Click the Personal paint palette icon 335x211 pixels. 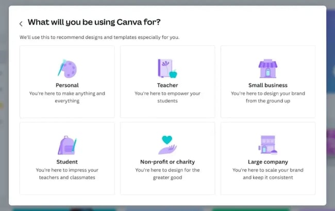67,68
